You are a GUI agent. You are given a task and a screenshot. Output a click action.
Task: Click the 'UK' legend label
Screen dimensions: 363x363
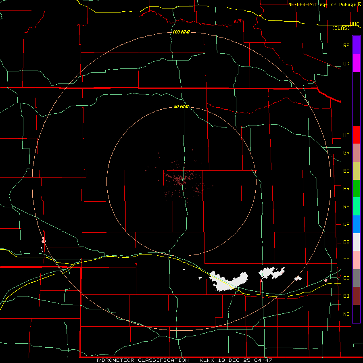click(346, 63)
